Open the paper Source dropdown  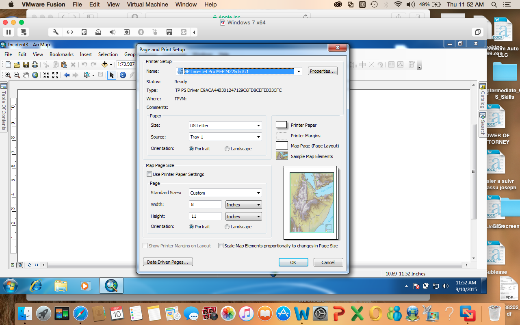(259, 137)
